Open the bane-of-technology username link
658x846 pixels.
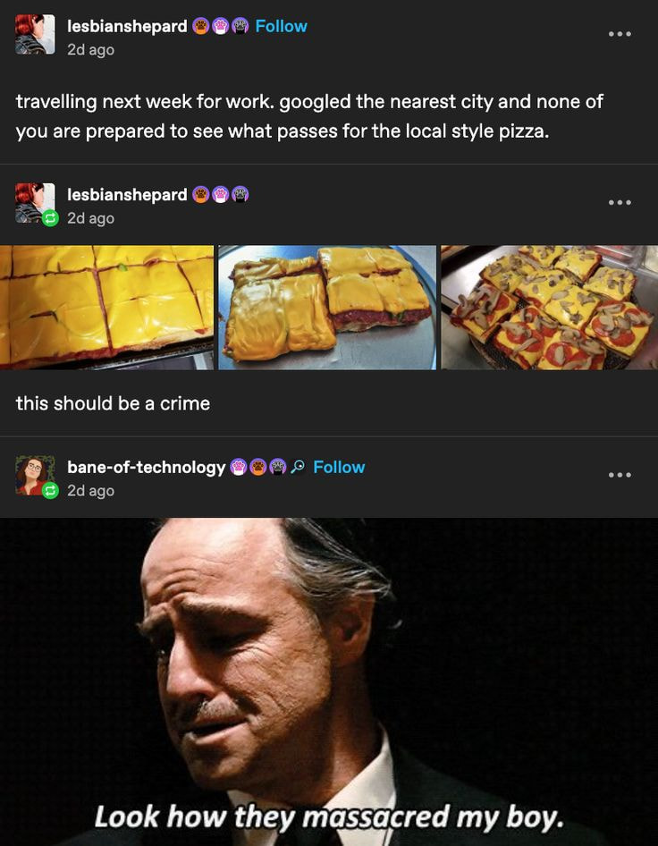[147, 467]
